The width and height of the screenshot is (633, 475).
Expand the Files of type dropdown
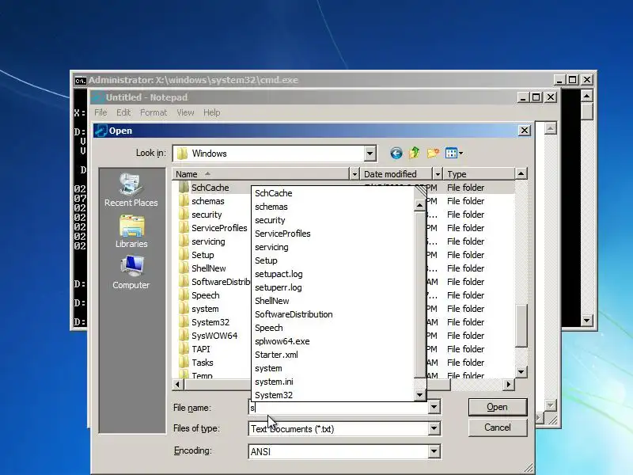tap(434, 428)
